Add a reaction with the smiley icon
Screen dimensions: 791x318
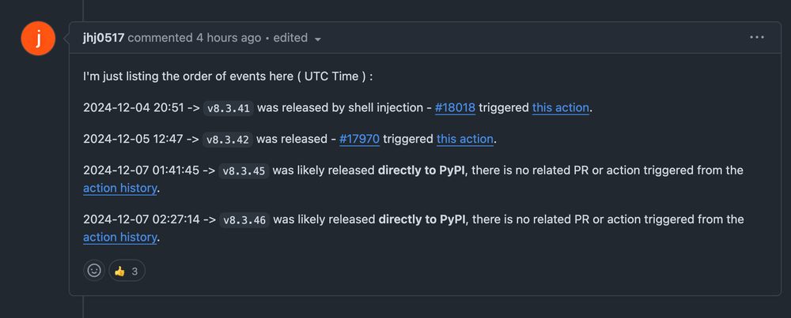click(x=94, y=271)
